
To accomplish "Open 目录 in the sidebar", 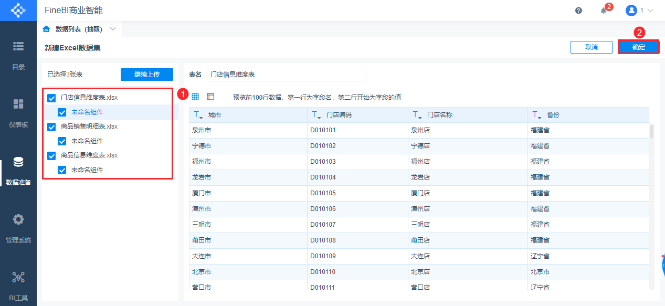I will (x=18, y=55).
